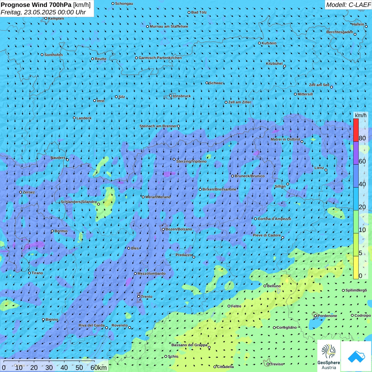Click the 'Sterzing/Vipiteno' label
The image size is (372, 372).
tap(191, 161)
